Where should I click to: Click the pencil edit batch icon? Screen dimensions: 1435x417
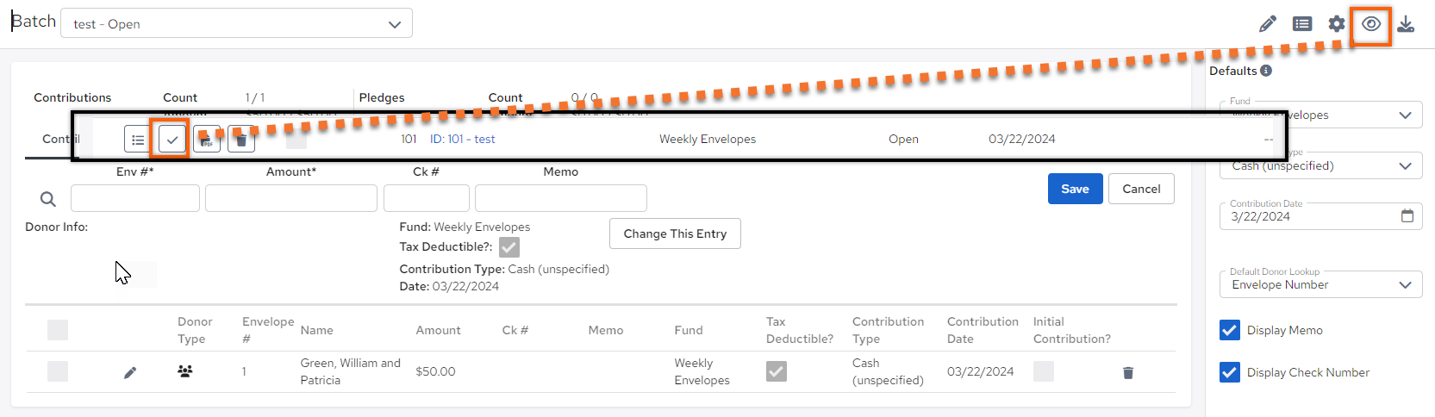click(1267, 24)
